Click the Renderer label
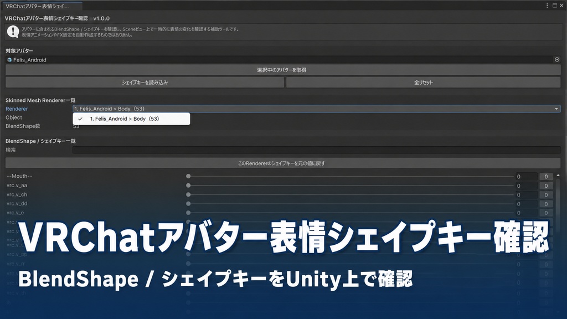The image size is (567, 319). coord(17,109)
